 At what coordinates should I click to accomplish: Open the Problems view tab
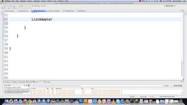click(x=6, y=82)
